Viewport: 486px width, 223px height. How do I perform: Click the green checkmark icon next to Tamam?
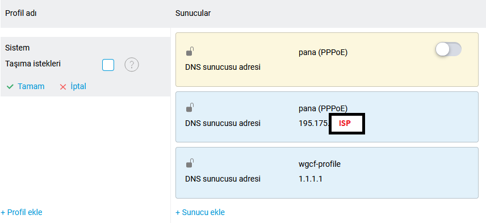coord(10,87)
